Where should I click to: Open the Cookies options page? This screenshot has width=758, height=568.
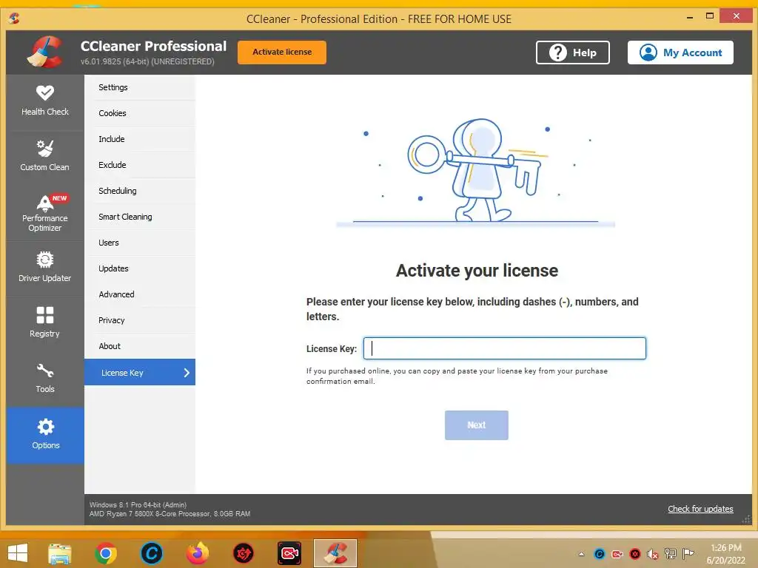(x=140, y=113)
